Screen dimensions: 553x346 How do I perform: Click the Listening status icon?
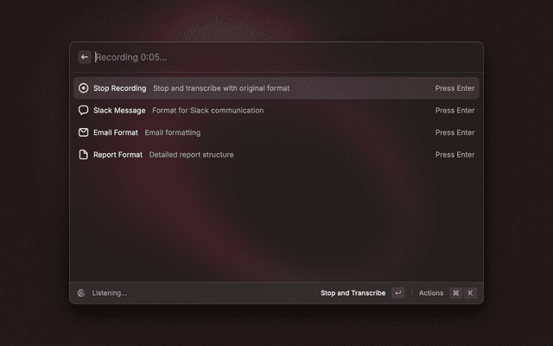81,293
